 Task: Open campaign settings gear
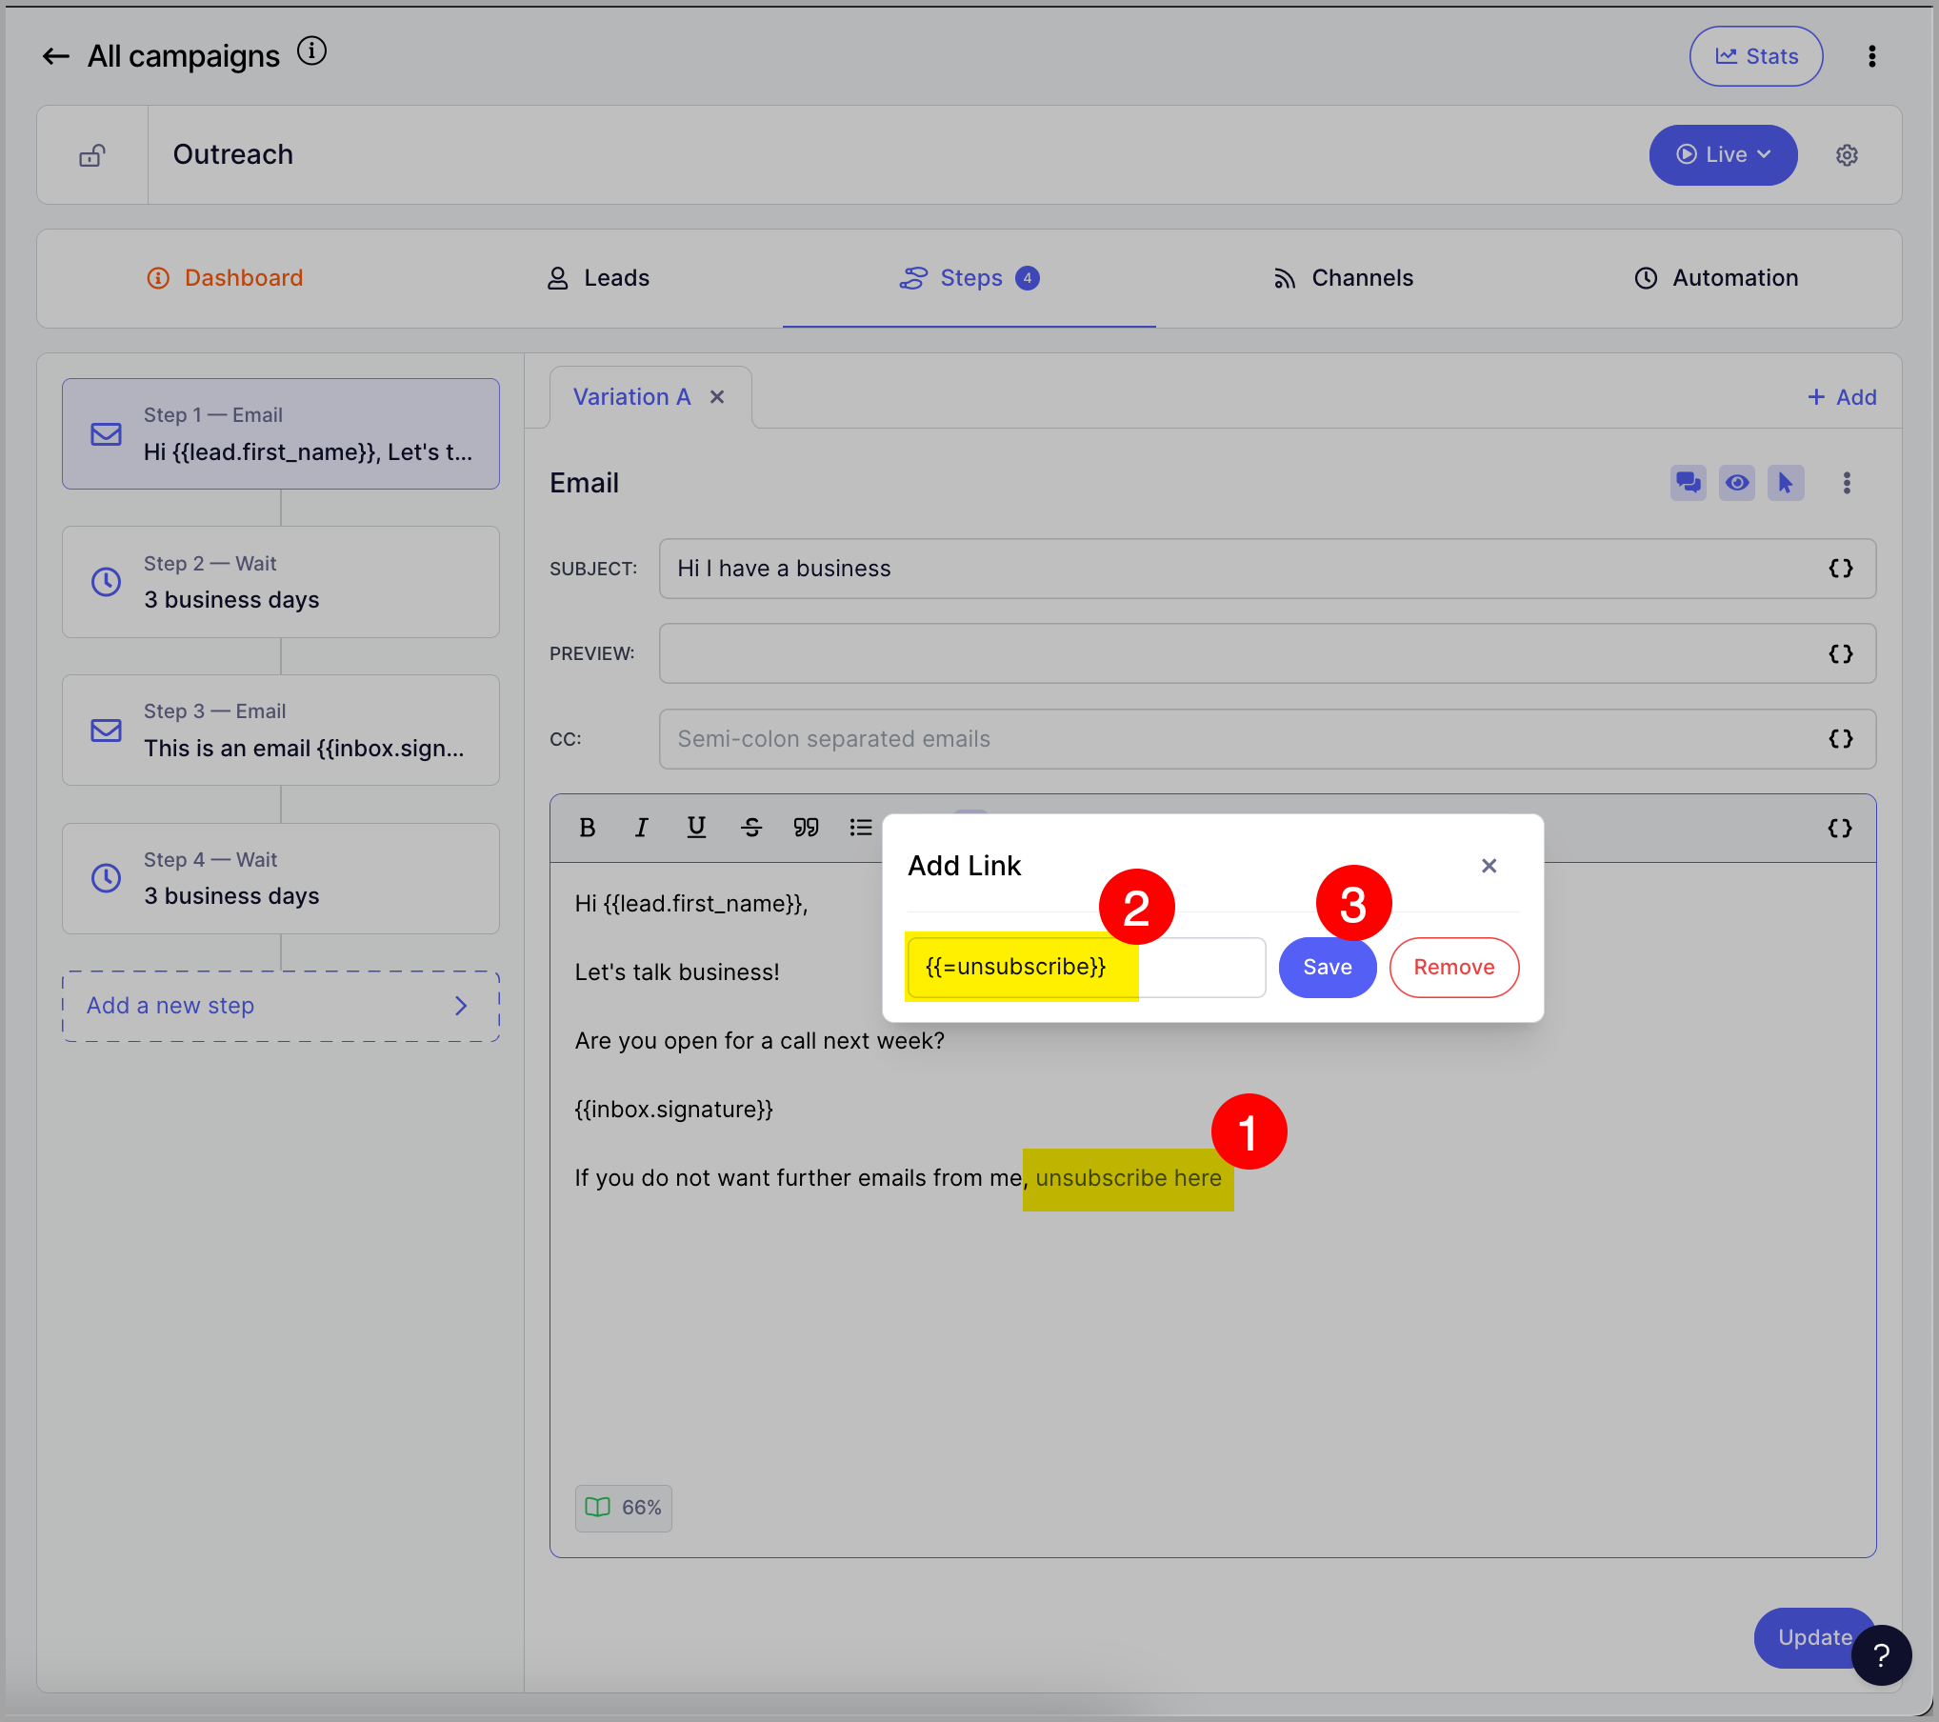1847,155
